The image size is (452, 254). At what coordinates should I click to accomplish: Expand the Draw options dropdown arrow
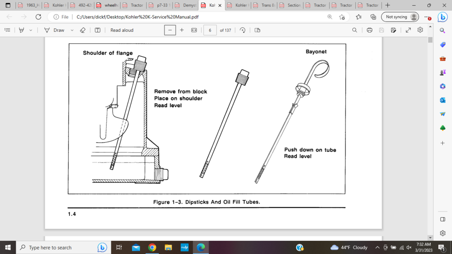coord(72,30)
